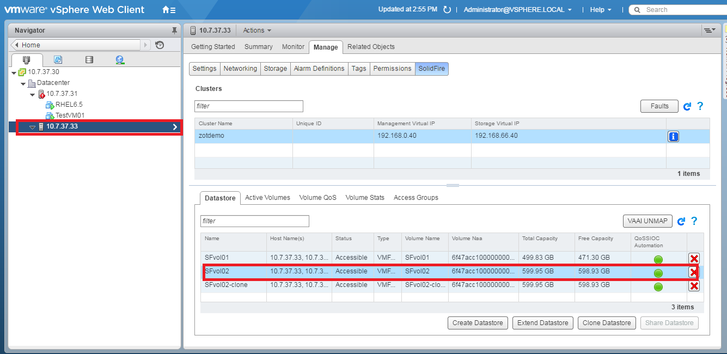Click the info icon for zotdemo cluster
The width and height of the screenshot is (727, 354).
click(x=673, y=136)
